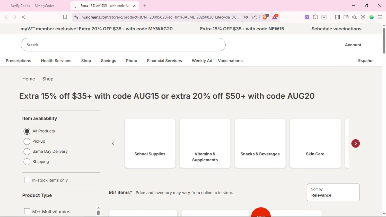Open the Financial Services menu
This screenshot has height=217, width=386.
(x=164, y=61)
